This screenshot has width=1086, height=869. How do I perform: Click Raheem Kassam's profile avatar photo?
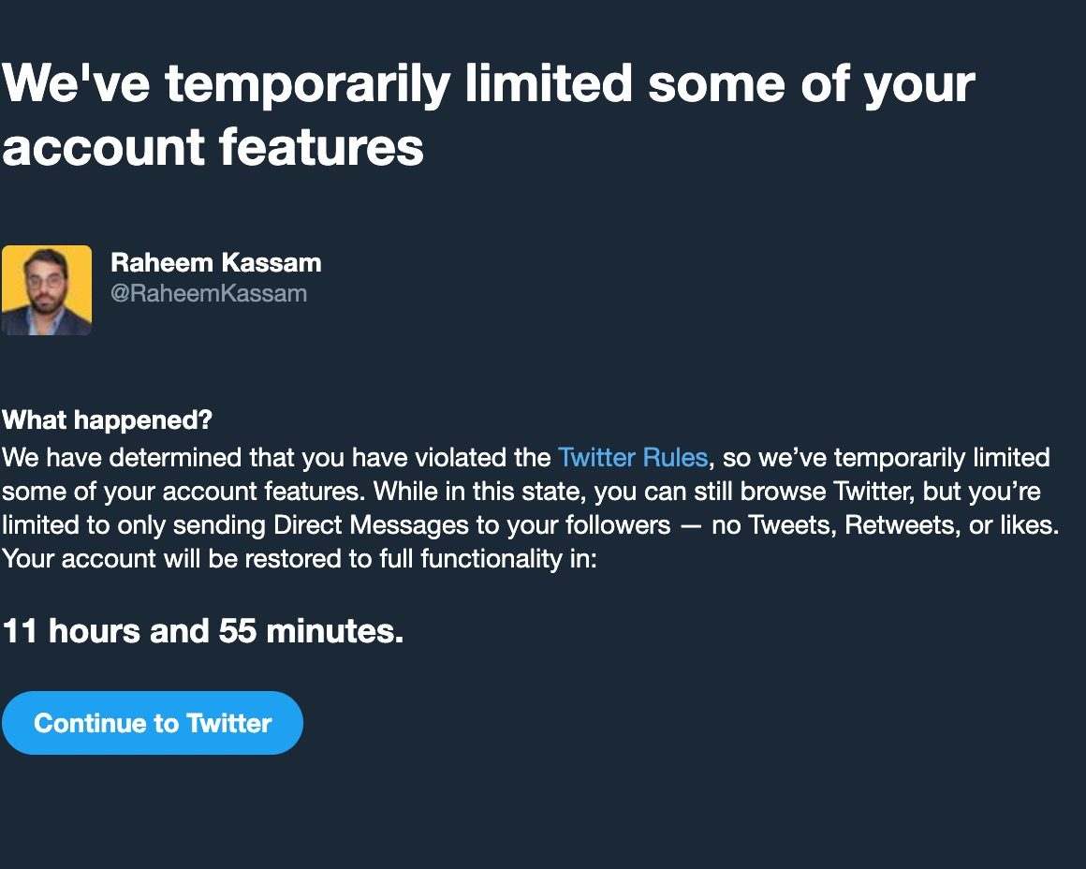(47, 290)
